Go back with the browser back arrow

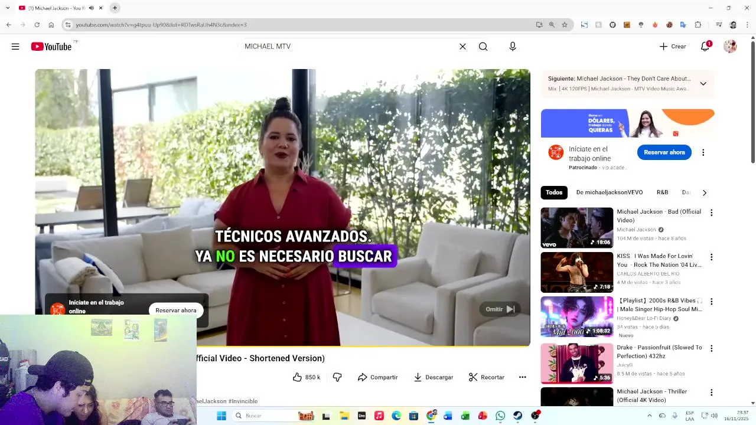pos(8,25)
